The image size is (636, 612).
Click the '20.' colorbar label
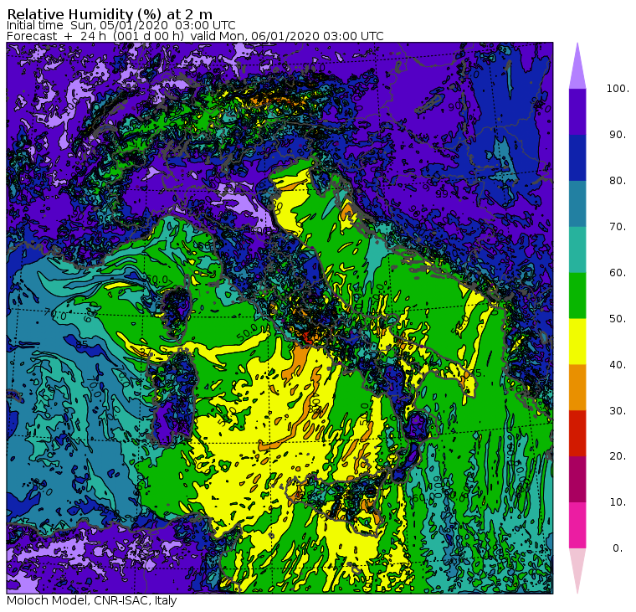pos(618,456)
